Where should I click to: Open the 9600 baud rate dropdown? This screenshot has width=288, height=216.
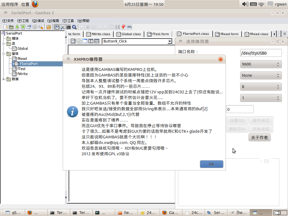click(x=261, y=64)
